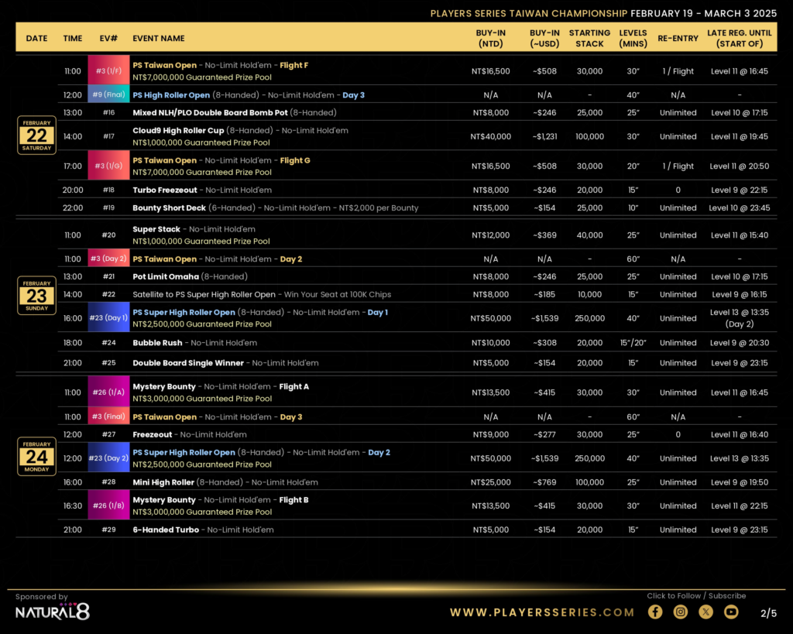Click the 2/5 page indicator
Viewport: 793px width, 634px height.
click(x=768, y=613)
